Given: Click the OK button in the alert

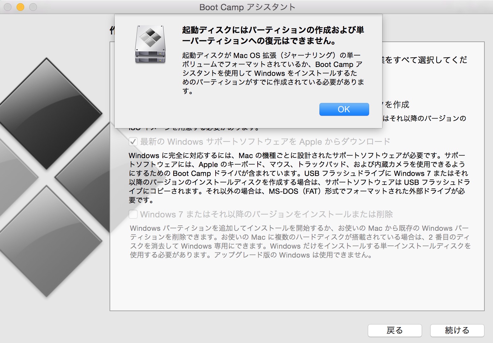Looking at the screenshot, I should [344, 109].
